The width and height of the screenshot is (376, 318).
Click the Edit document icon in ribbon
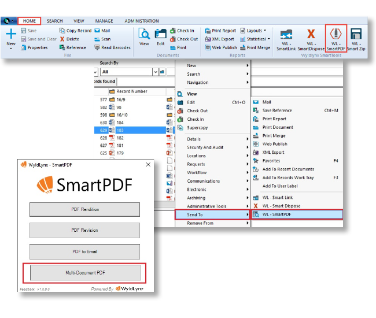pyautogui.click(x=160, y=34)
